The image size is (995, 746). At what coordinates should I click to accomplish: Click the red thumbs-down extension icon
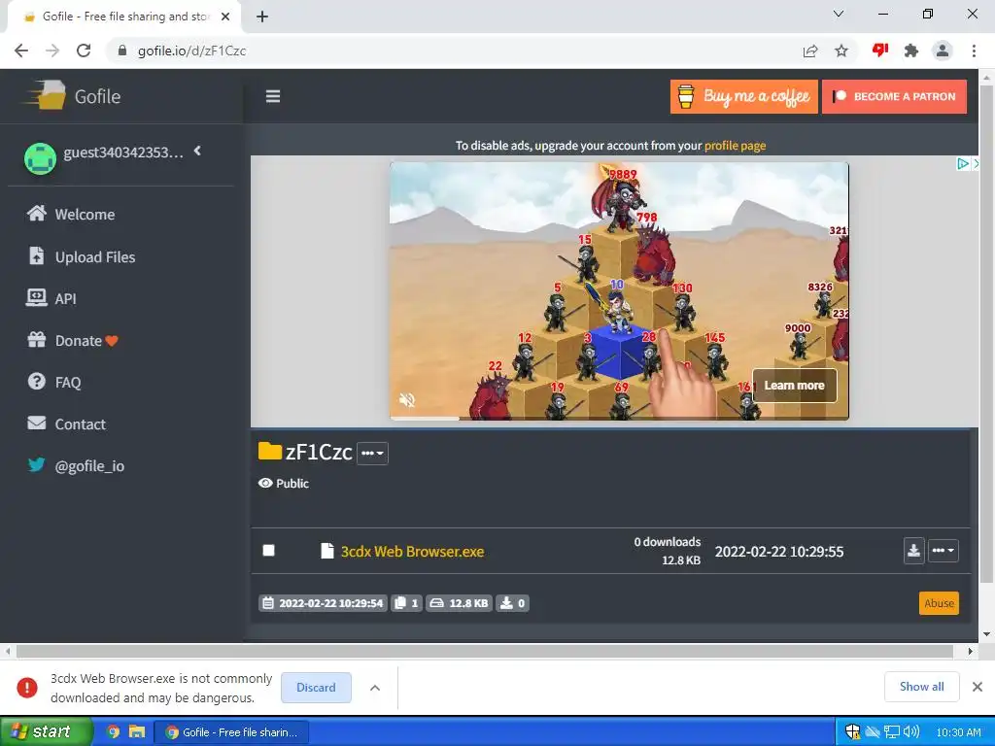click(880, 51)
